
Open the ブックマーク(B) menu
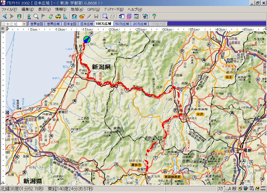[114, 9]
